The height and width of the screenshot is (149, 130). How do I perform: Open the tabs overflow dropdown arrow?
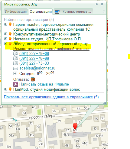point(104,12)
